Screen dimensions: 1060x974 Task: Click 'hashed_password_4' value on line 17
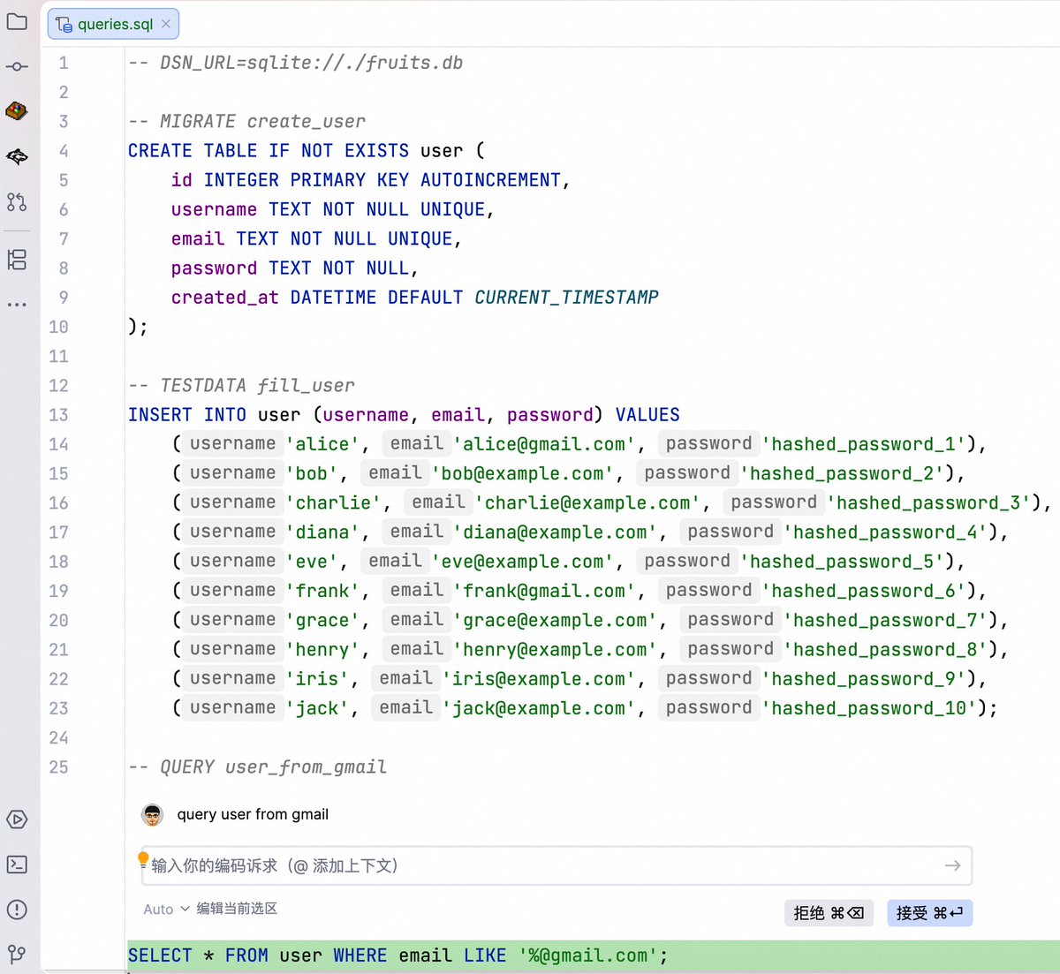886,532
